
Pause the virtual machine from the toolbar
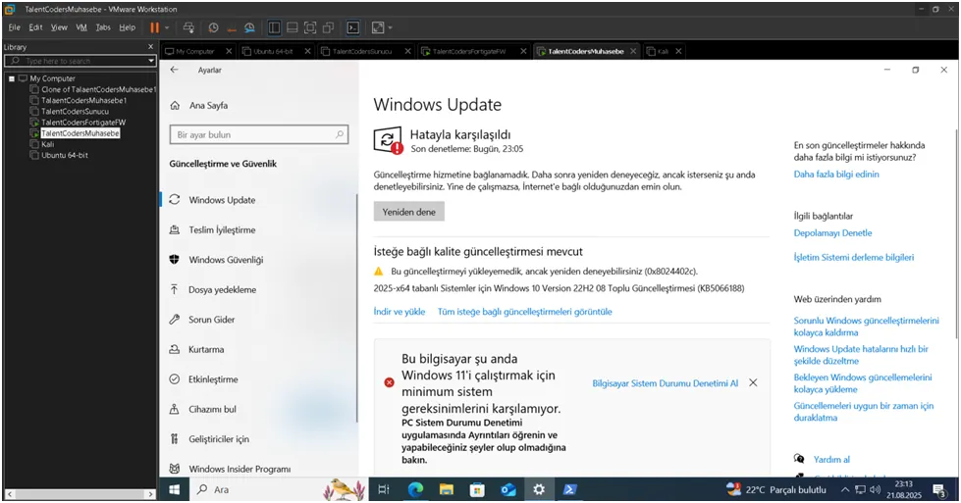click(x=154, y=27)
